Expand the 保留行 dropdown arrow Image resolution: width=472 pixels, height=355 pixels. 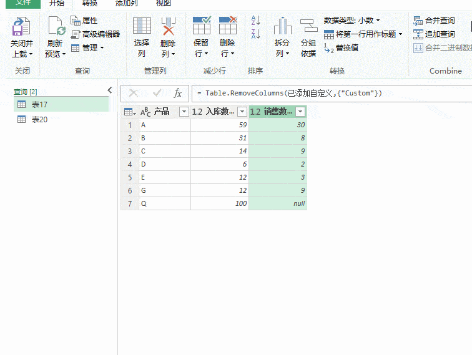(x=206, y=54)
